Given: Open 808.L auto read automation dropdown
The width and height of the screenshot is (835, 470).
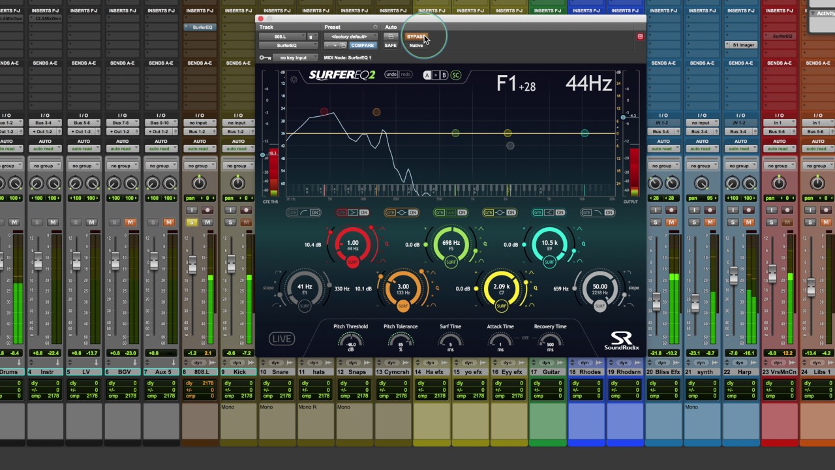Looking at the screenshot, I should pos(199,148).
